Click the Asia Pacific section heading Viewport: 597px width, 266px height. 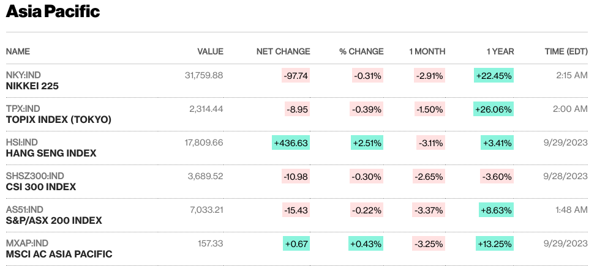pos(53,12)
